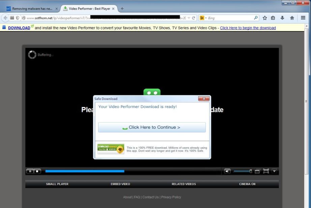Viewport: 311px width, 208px height.
Task: Open the FAQ footer link
Action: click(x=137, y=197)
